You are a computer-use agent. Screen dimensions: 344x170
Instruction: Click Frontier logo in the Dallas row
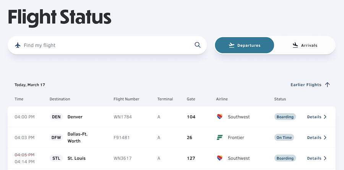[x=219, y=138]
